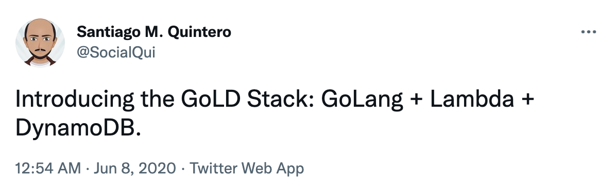Click the word Stack in tweet text
This screenshot has height=195, width=615.
(x=280, y=99)
